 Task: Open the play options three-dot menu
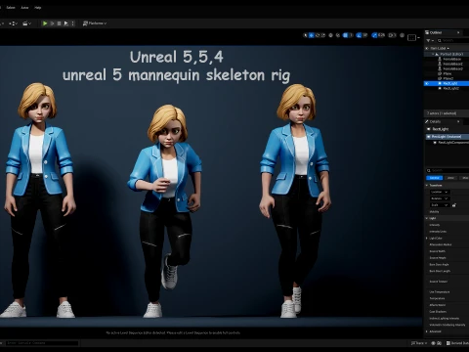73,23
